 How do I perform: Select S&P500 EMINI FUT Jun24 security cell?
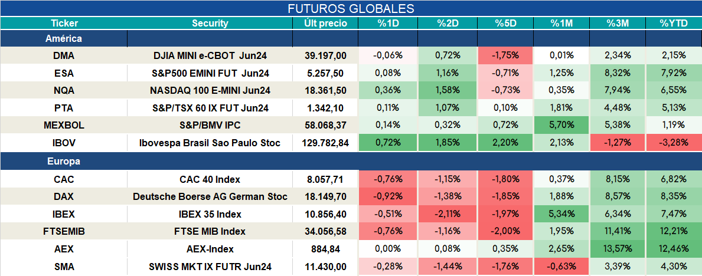(x=210, y=73)
